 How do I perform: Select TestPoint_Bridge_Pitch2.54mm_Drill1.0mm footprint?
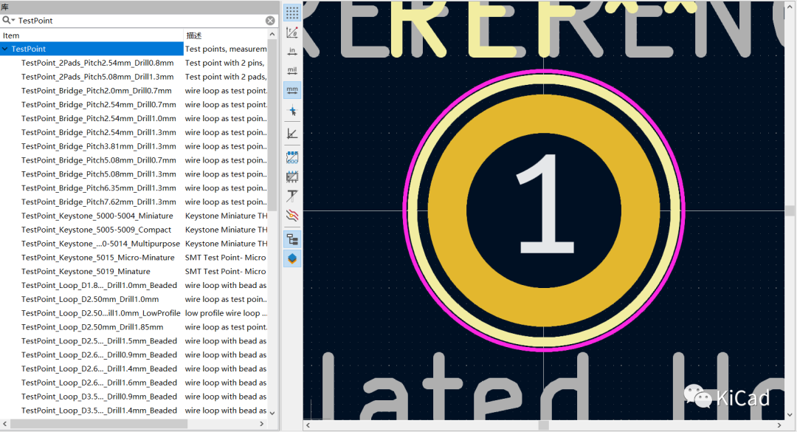click(99, 119)
